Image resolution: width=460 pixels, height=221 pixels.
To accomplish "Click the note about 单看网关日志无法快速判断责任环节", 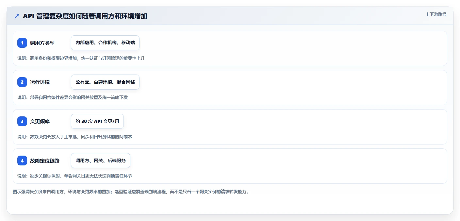I will [75, 176].
